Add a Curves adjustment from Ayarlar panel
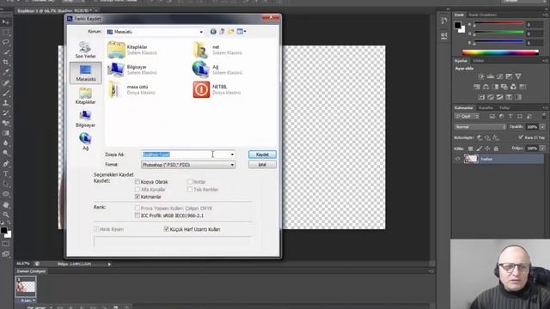The image size is (550, 309). click(x=499, y=76)
